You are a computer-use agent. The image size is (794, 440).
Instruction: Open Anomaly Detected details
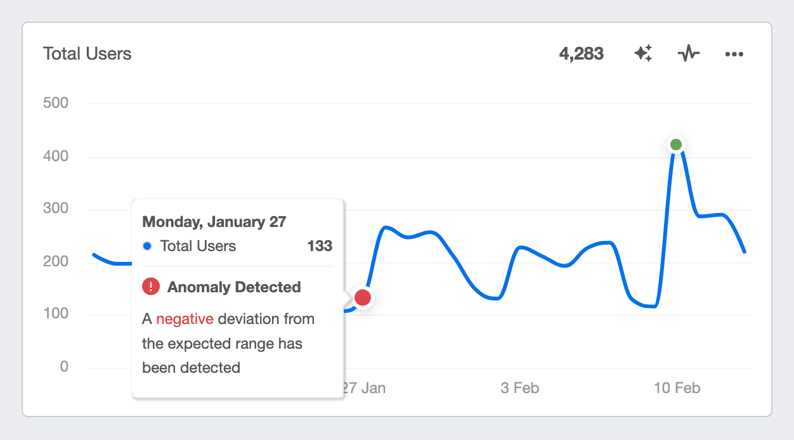(233, 287)
